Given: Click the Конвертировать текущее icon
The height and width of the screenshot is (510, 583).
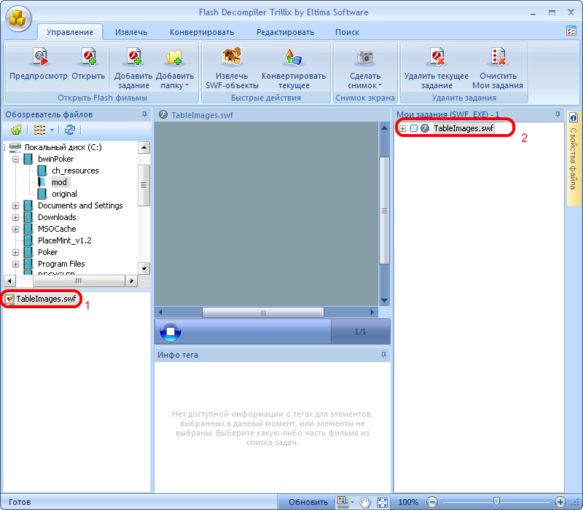Looking at the screenshot, I should pos(294,57).
